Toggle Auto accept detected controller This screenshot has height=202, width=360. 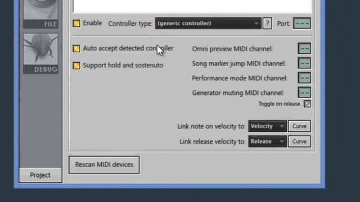pos(76,49)
